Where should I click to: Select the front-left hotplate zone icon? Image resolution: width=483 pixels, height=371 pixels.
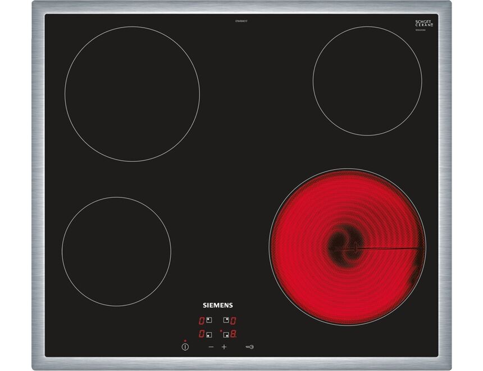pos(209,334)
